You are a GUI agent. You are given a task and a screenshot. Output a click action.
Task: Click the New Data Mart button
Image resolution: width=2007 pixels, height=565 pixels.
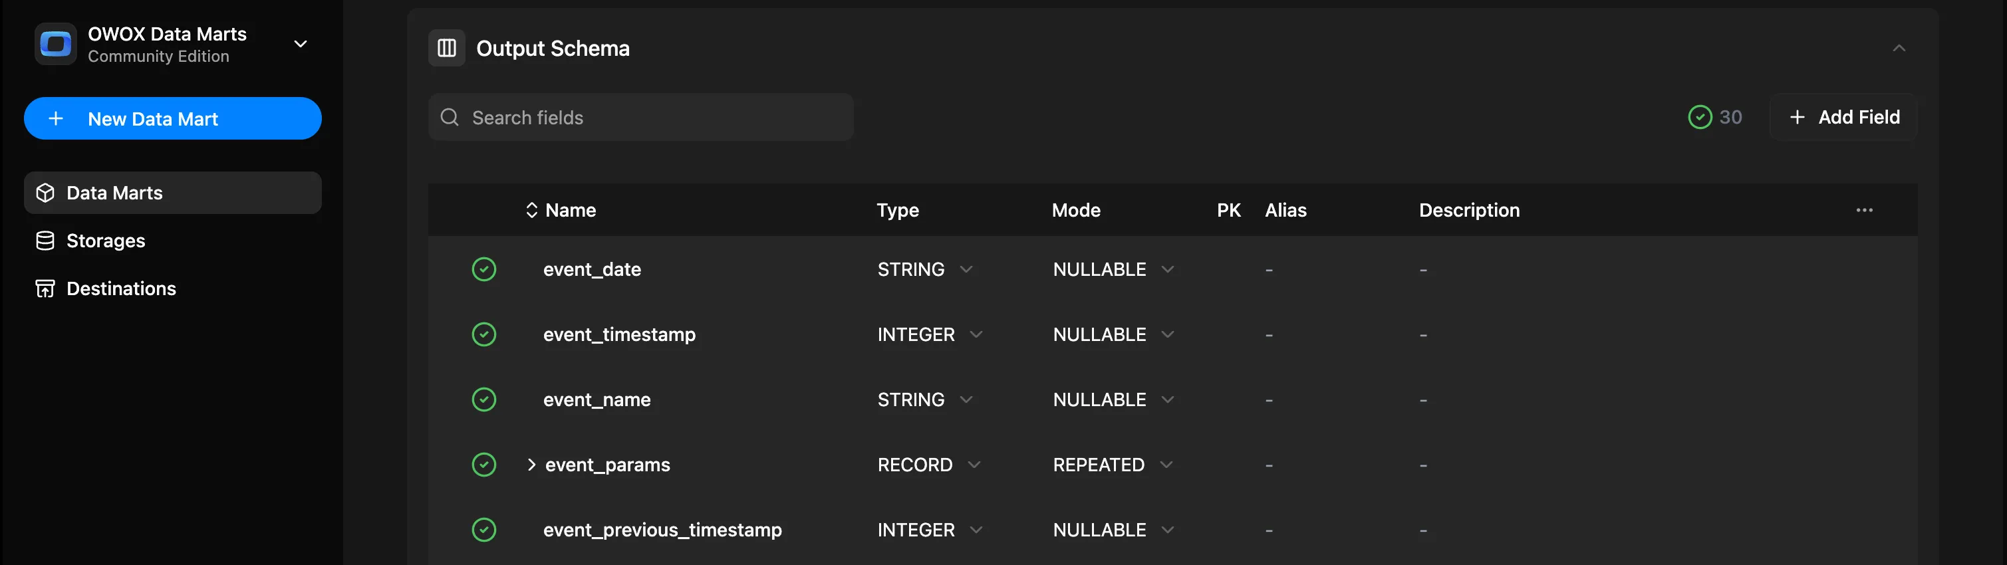(x=172, y=119)
